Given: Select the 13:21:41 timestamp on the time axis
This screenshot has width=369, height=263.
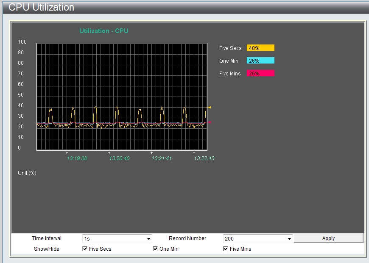Looking at the screenshot, I should (x=162, y=158).
